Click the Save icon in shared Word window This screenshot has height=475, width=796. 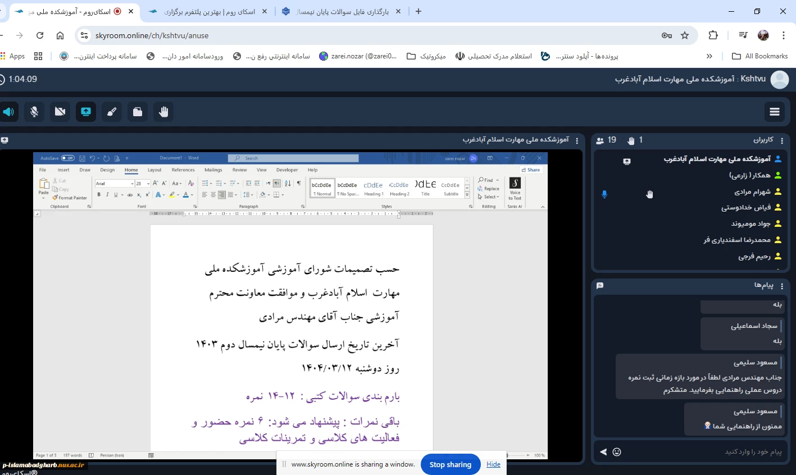(82, 158)
